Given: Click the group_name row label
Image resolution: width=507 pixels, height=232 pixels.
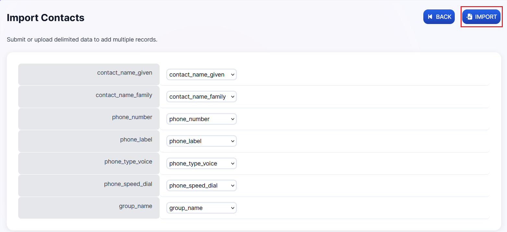Looking at the screenshot, I should point(135,206).
